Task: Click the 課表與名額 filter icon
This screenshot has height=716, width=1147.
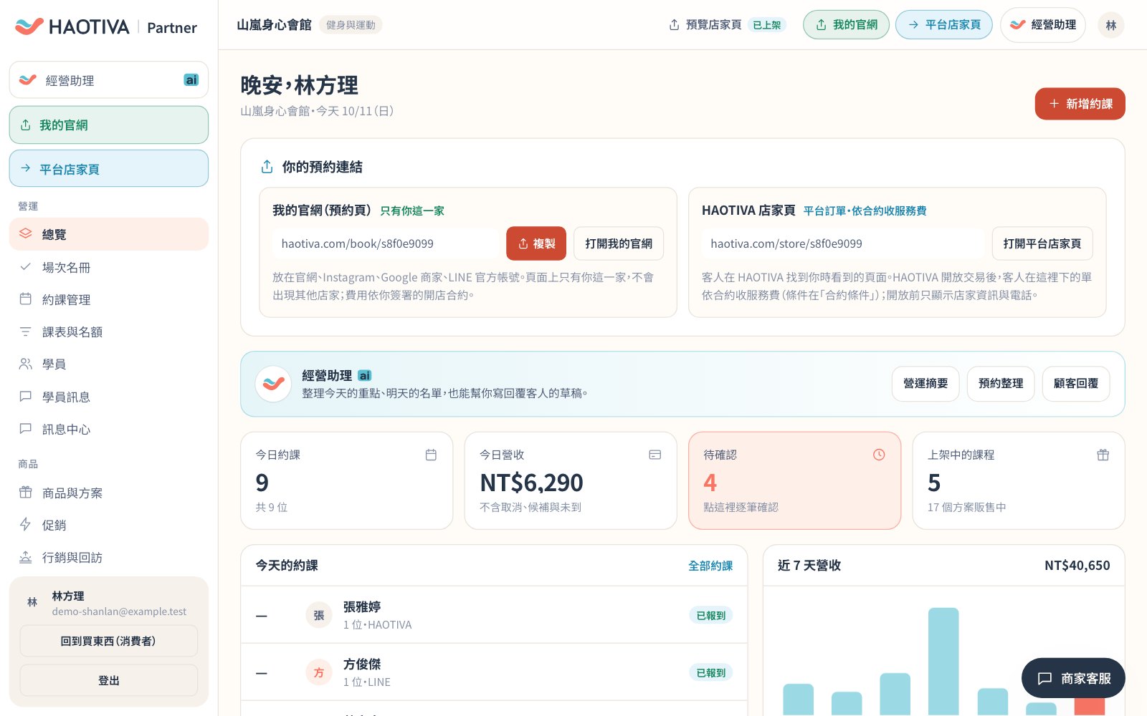Action: tap(26, 332)
